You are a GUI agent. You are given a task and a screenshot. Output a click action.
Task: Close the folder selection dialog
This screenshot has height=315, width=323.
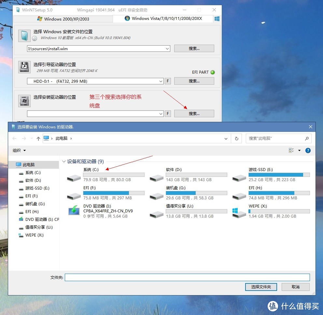click(x=311, y=127)
